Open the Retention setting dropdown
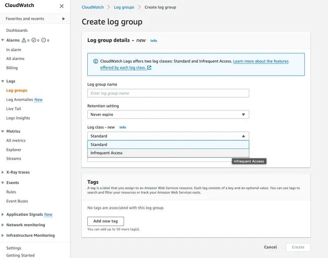The width and height of the screenshot is (328, 258). click(168, 115)
